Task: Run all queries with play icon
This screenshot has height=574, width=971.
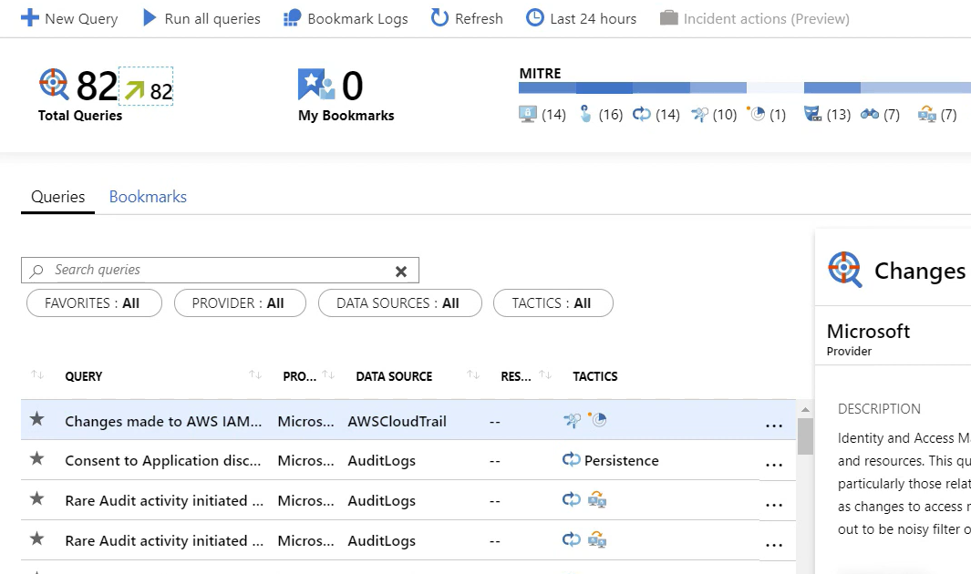Action: (150, 18)
